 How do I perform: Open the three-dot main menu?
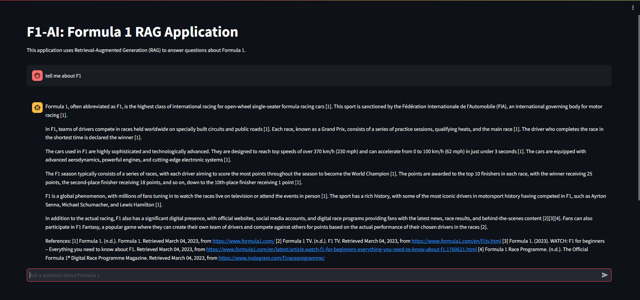pos(633,8)
